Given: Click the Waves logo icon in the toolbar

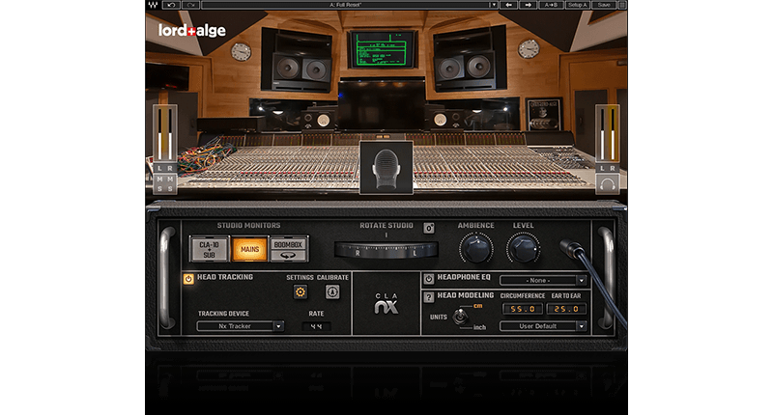Looking at the screenshot, I should tap(153, 5).
